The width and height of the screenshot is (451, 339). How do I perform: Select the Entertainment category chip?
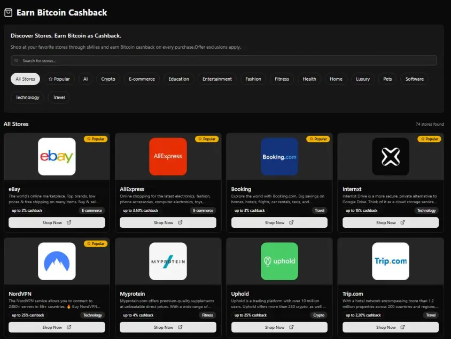click(217, 79)
